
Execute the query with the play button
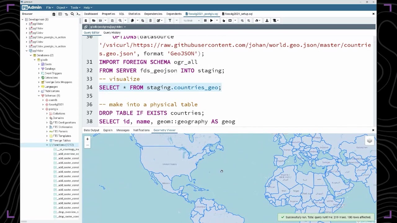[x=212, y=20]
